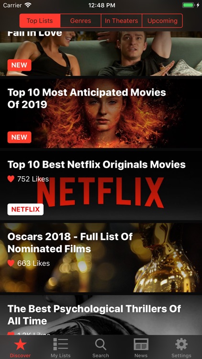Tap the Wi-Fi icon in status bar
Image resolution: width=202 pixels, height=359 pixels.
28,5
